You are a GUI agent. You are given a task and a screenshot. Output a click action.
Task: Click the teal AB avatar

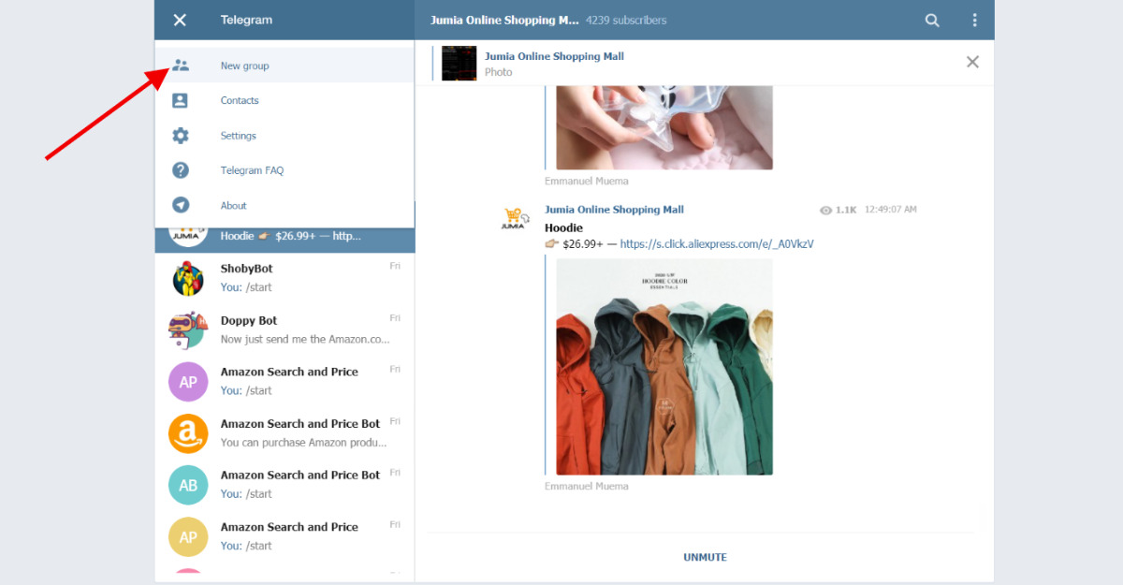point(188,485)
